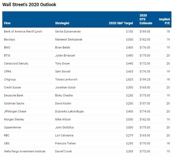The width and height of the screenshot is (173, 157).
Task: Click the Binky Chadha strategist cell
Action: coord(64,96)
